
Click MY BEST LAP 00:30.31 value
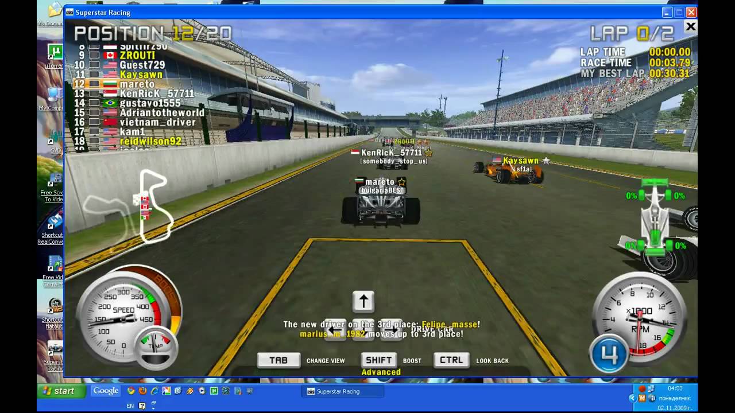pos(670,74)
